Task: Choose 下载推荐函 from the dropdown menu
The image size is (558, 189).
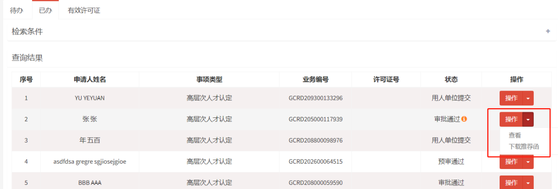Action: coord(524,146)
